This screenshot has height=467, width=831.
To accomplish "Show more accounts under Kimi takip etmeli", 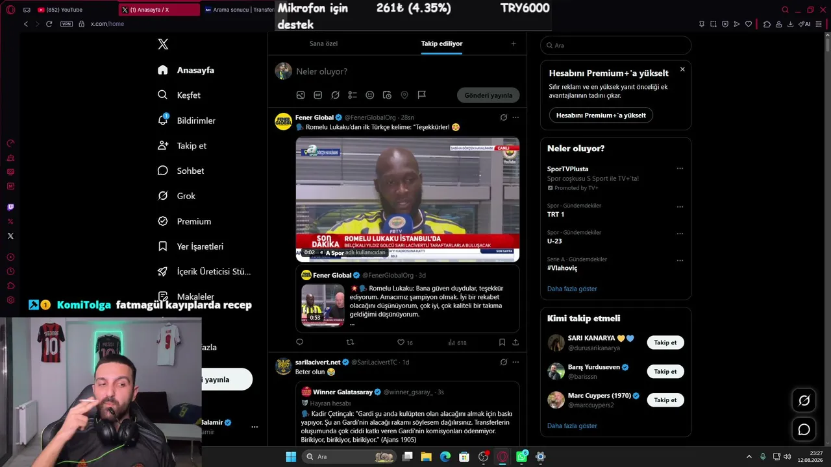I will [572, 426].
